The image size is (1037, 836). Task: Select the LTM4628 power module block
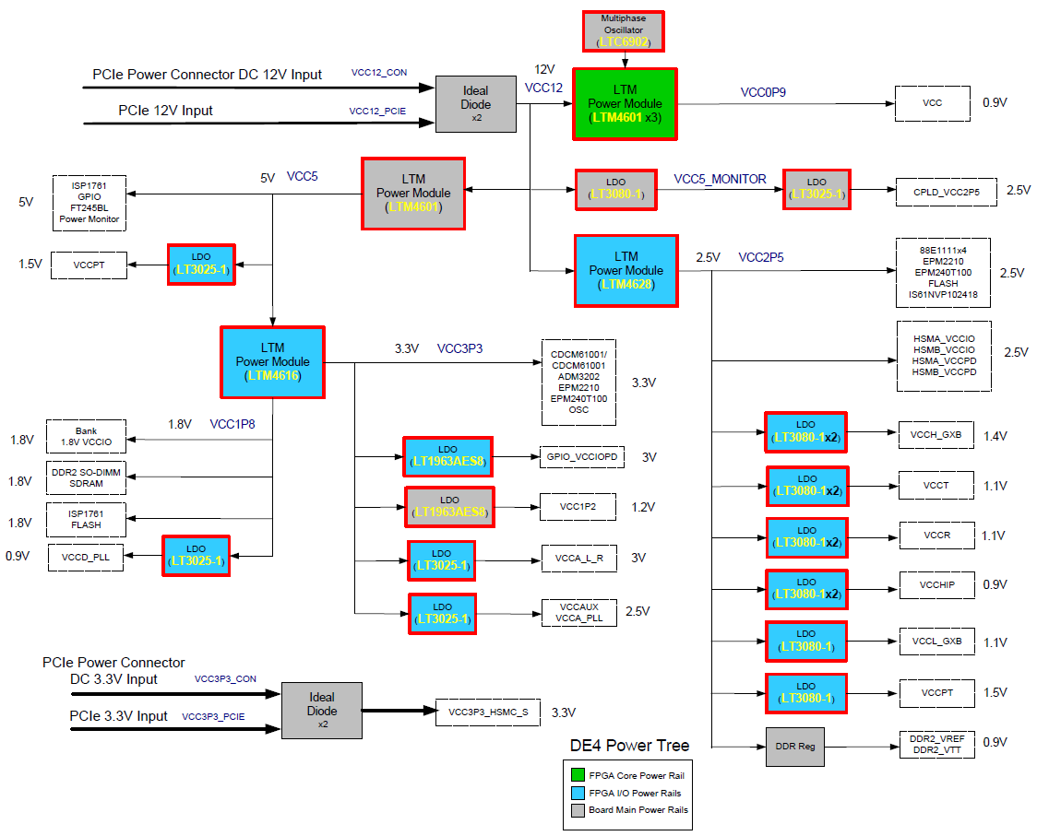(x=626, y=271)
